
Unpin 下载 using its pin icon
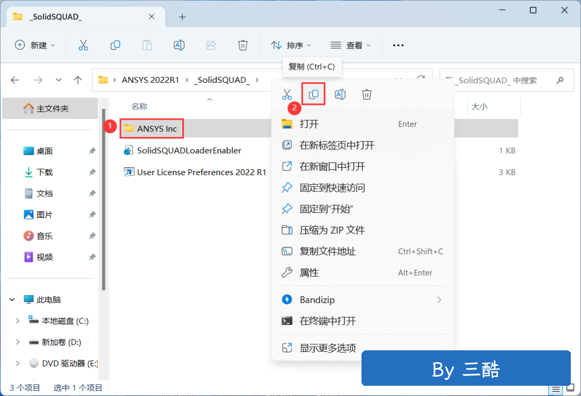(x=92, y=172)
